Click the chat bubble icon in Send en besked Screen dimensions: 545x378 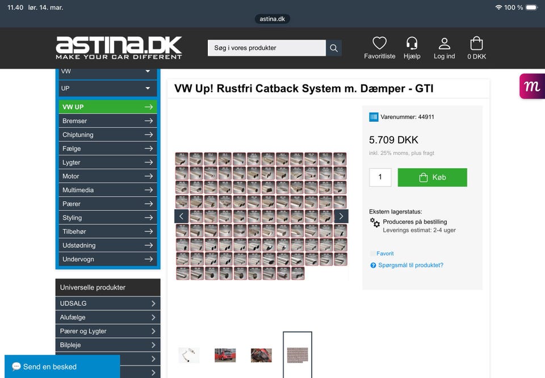pyautogui.click(x=16, y=367)
